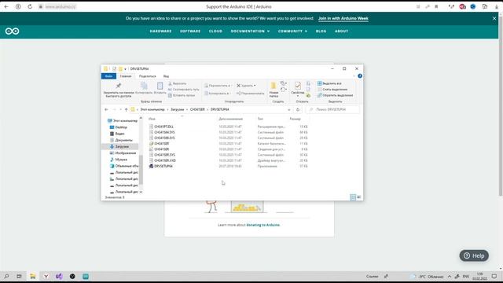Click the Вставить ribbon button
Screen dimensions: 503x283
tap(160, 88)
